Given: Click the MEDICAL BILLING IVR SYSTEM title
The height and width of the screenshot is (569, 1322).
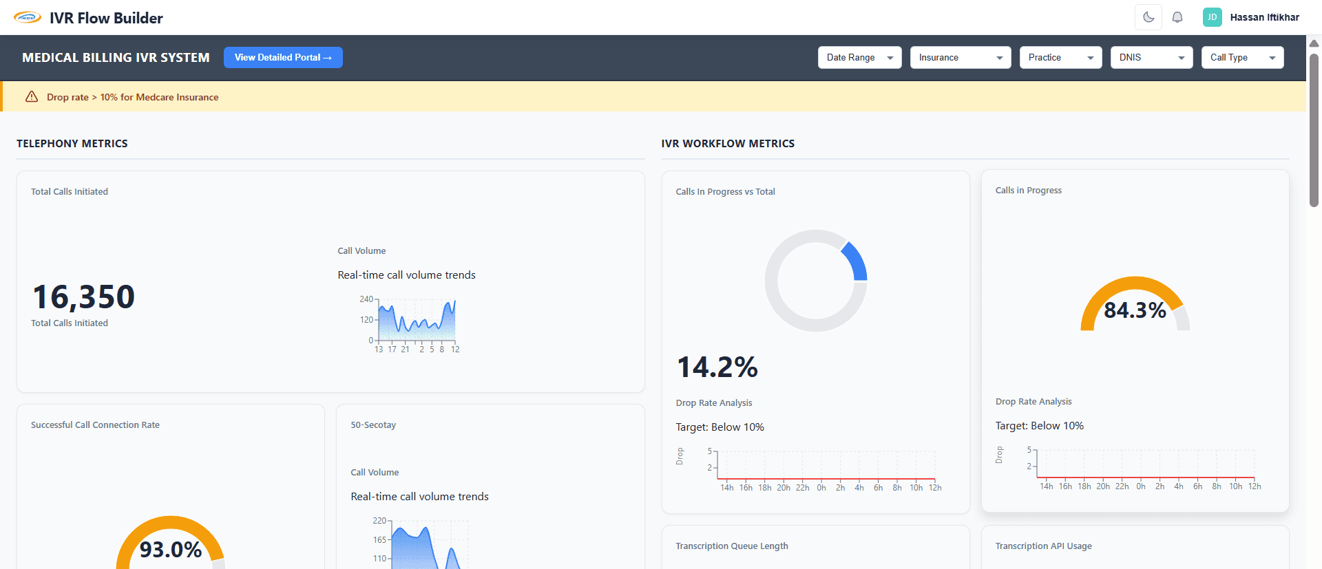Looking at the screenshot, I should (x=116, y=58).
